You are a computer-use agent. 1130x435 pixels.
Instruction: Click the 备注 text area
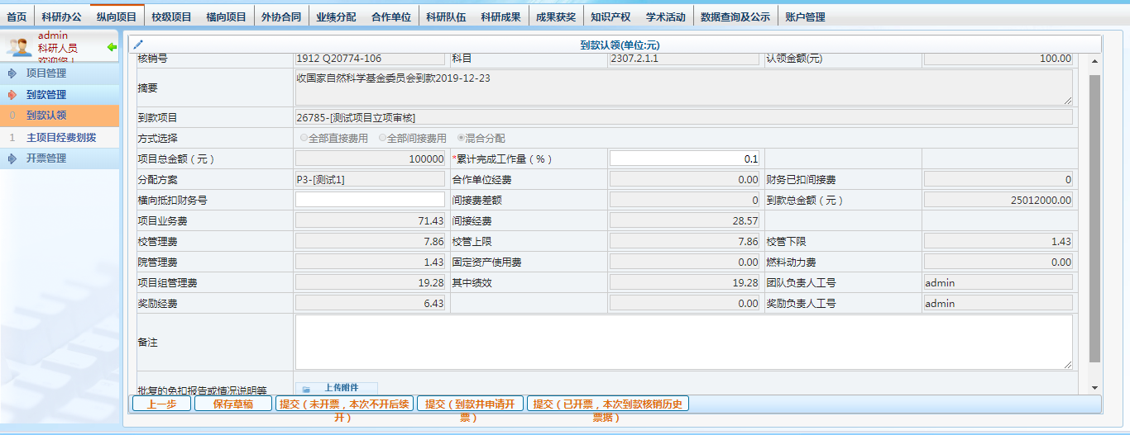684,342
